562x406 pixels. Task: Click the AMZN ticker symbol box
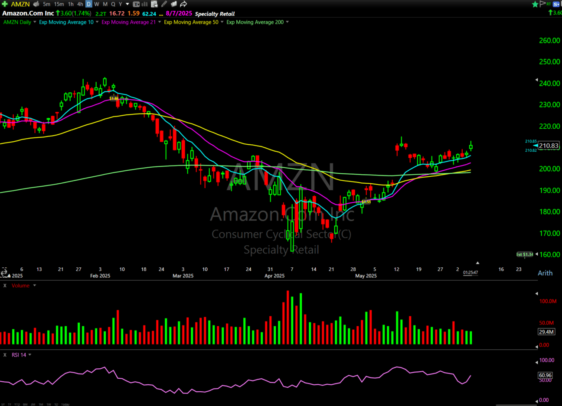pos(20,4)
